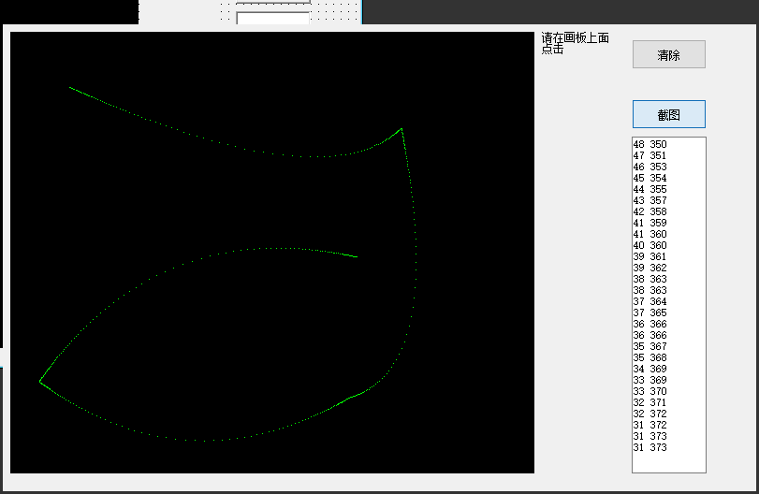This screenshot has width=759, height=494.
Task: Select list row "39 361"
Action: click(668, 256)
